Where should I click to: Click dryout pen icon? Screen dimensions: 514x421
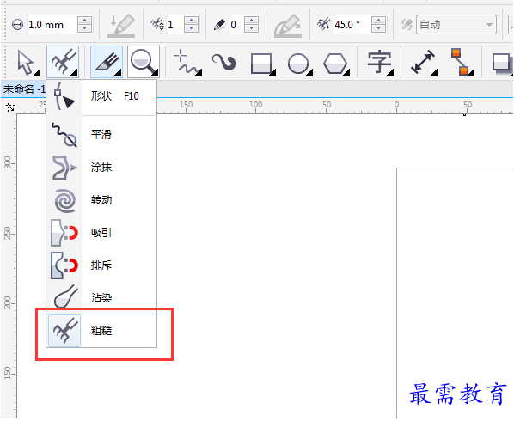click(219, 25)
